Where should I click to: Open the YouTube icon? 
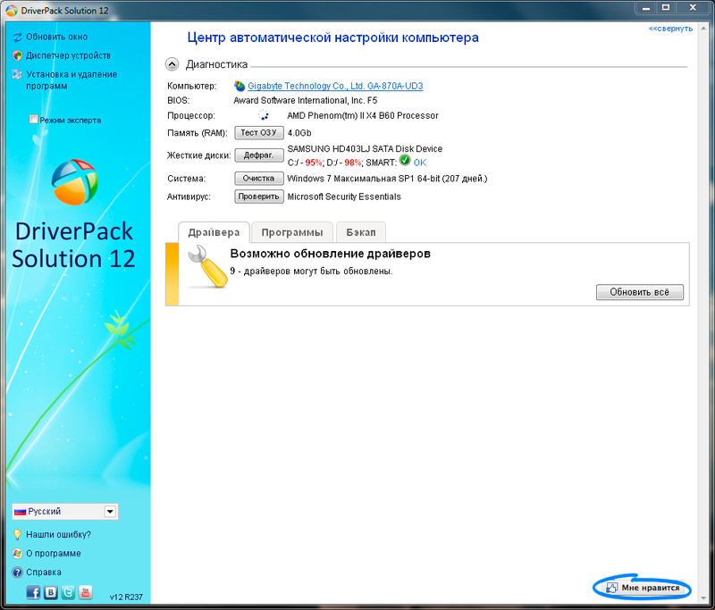click(85, 592)
